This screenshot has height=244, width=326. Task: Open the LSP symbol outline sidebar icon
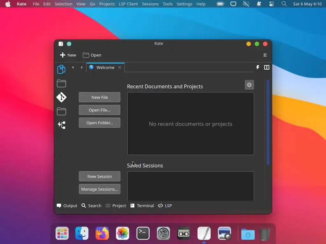click(x=61, y=125)
